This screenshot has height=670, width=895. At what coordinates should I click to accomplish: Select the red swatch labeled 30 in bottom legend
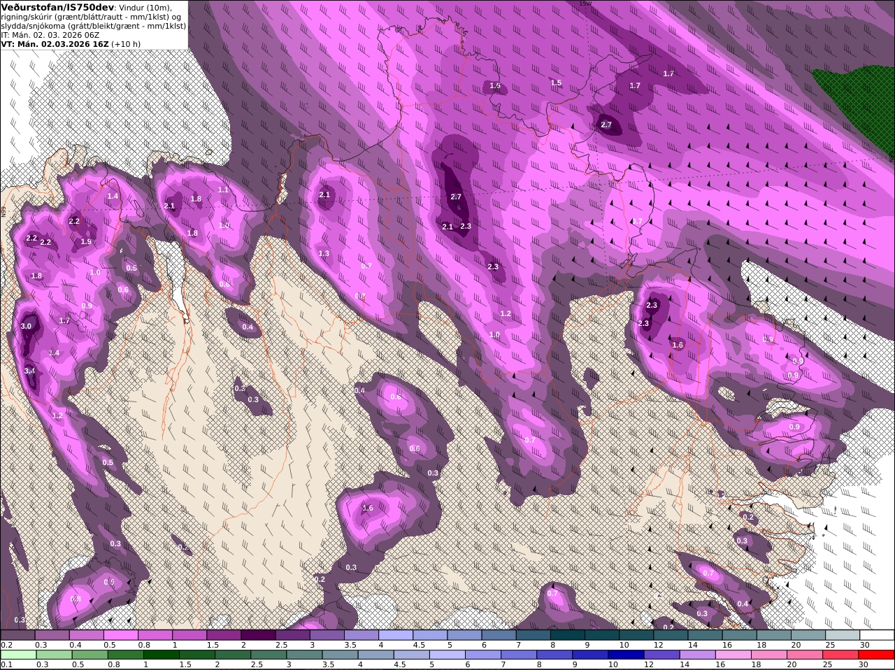pos(878,655)
